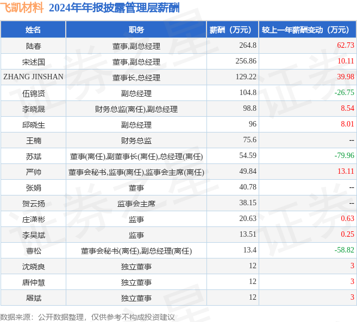Viewport: 357px width, 322px height.
Task: Click the salary value 264.8
Action: click(x=248, y=45)
